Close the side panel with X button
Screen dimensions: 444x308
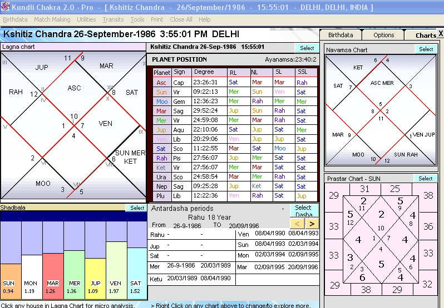click(440, 34)
